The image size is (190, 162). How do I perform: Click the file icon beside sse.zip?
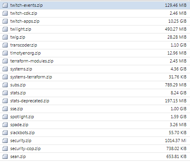pyautogui.click(x=5, y=109)
